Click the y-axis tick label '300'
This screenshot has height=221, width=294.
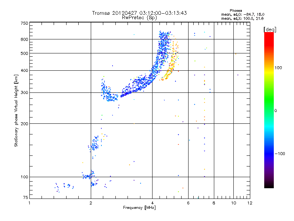coord(24,93)
